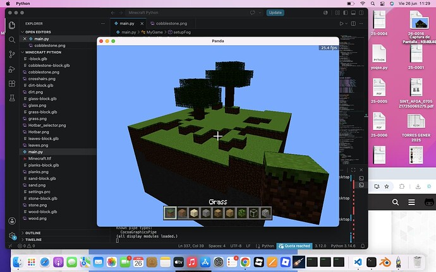
Task: Select the sand block hotbar swatch
Action: (194, 213)
